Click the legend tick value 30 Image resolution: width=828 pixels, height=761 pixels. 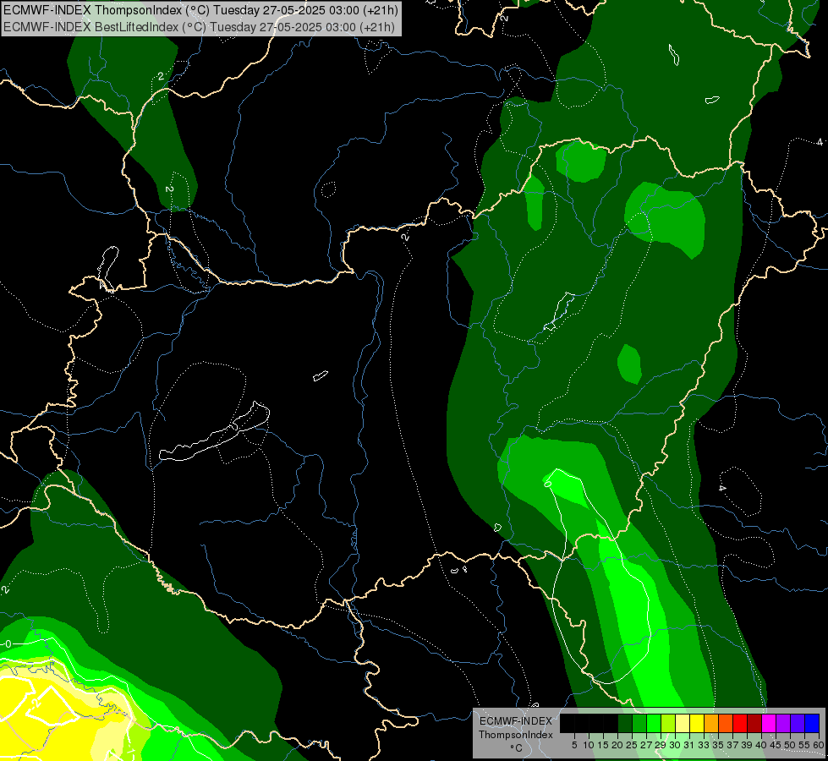[x=675, y=745]
